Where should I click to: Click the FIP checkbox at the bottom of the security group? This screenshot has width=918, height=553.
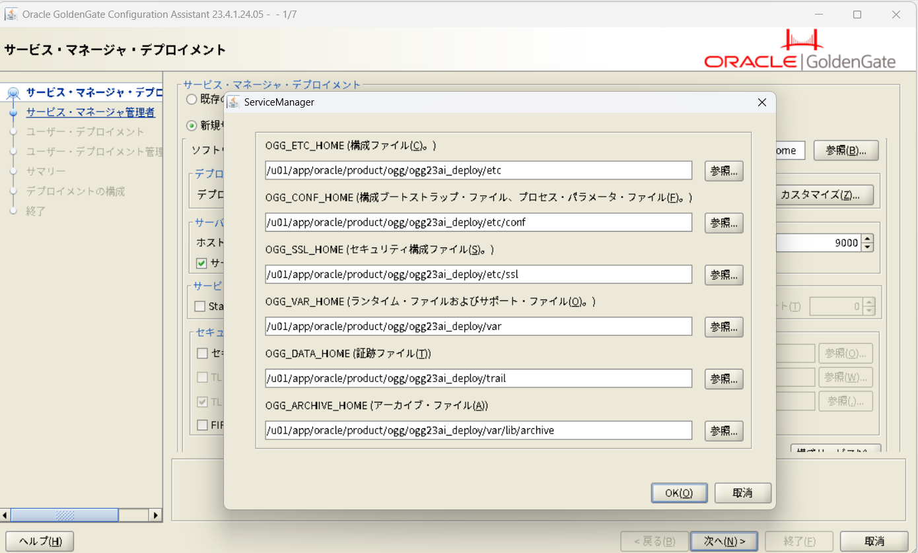(x=203, y=425)
